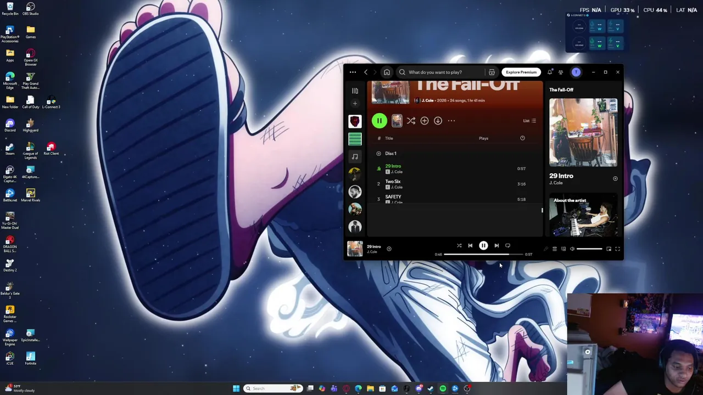The width and height of the screenshot is (703, 395).
Task: Open J. Cole artist link in album header
Action: click(427, 100)
